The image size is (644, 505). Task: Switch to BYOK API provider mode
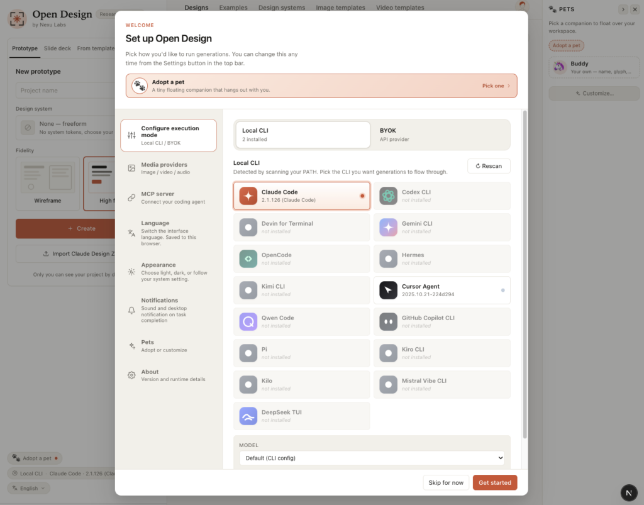441,135
